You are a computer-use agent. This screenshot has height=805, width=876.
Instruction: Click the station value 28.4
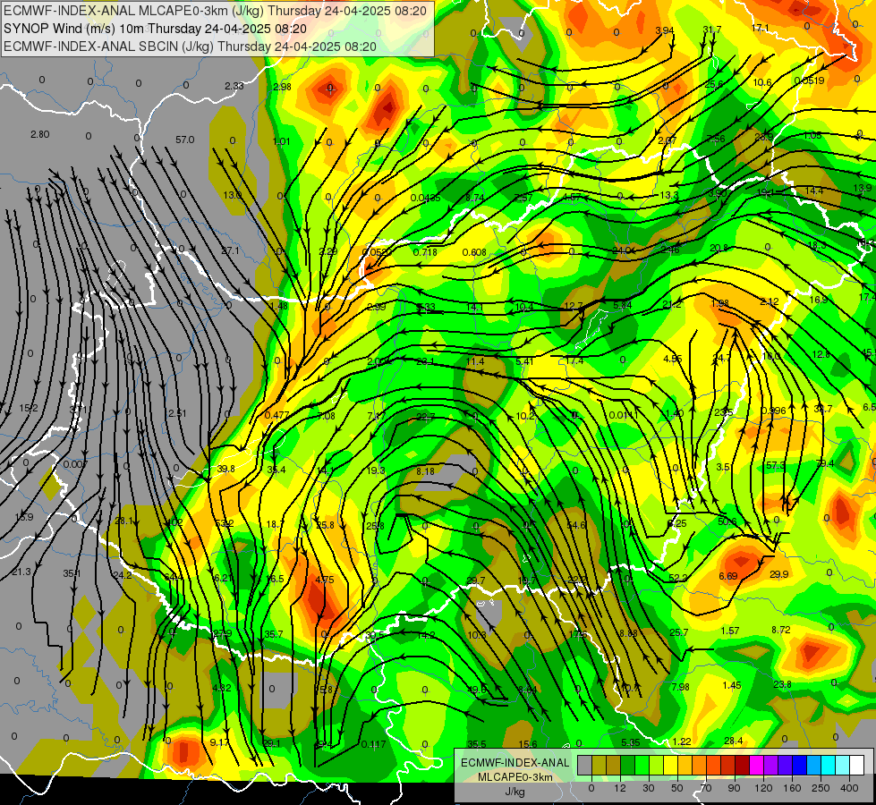[x=734, y=741]
